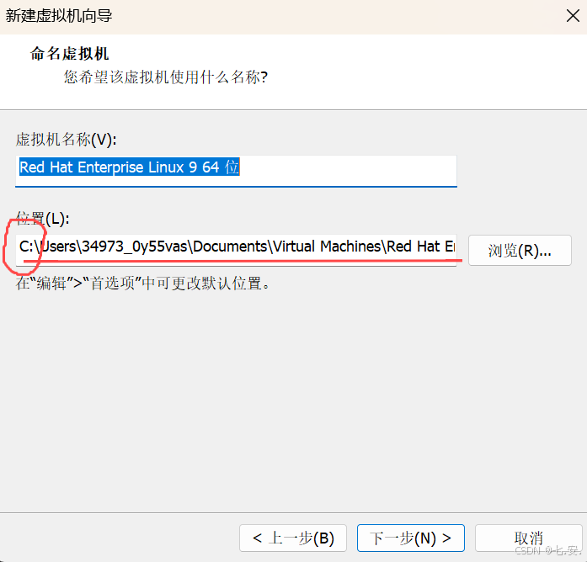Click the 您希望该虚拟机使用什么名称? text
587x562 pixels.
(166, 77)
